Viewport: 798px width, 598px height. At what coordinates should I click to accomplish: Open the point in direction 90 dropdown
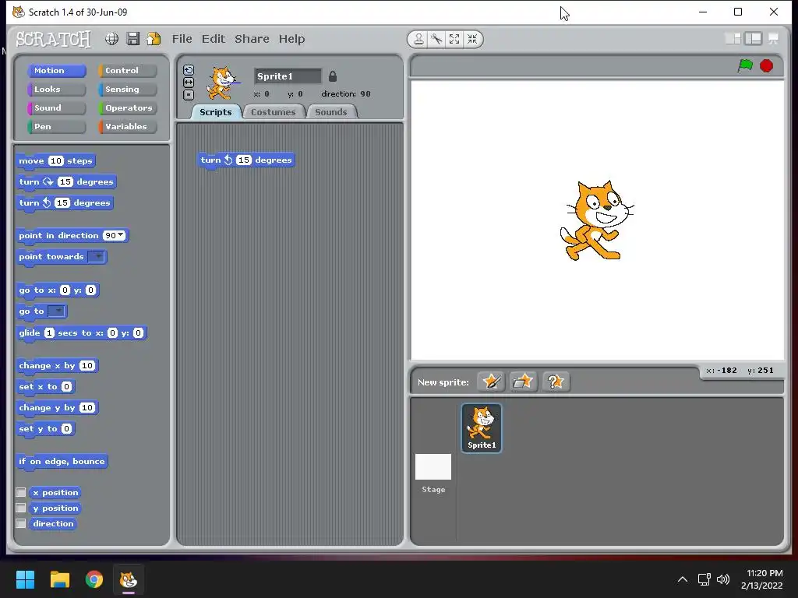(x=121, y=235)
